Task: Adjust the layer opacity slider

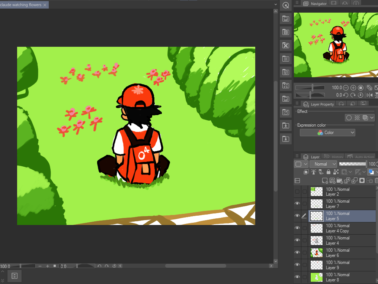Action: pyautogui.click(x=353, y=164)
